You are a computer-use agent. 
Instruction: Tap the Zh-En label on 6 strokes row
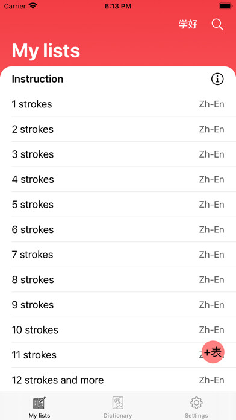click(x=211, y=229)
